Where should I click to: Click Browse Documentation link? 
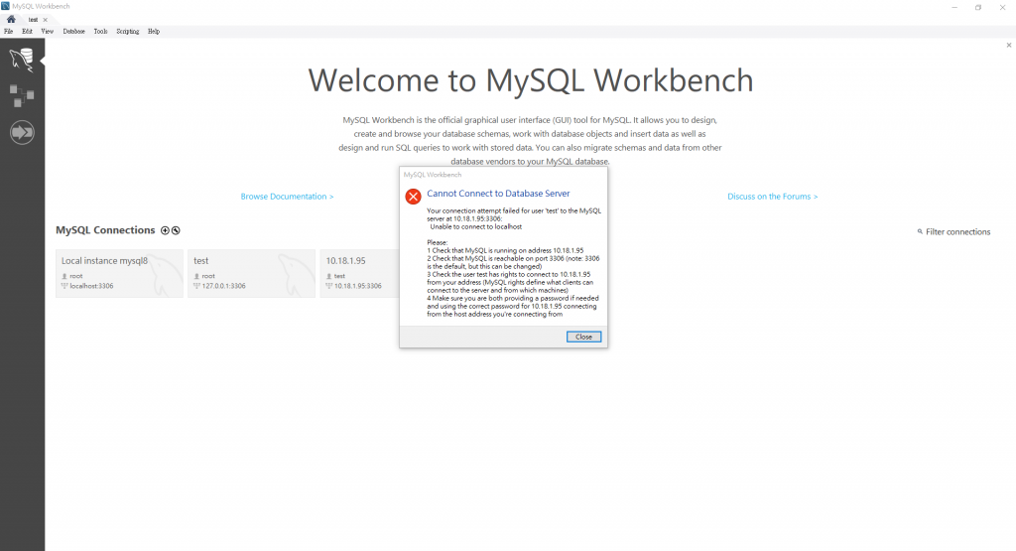pos(287,197)
